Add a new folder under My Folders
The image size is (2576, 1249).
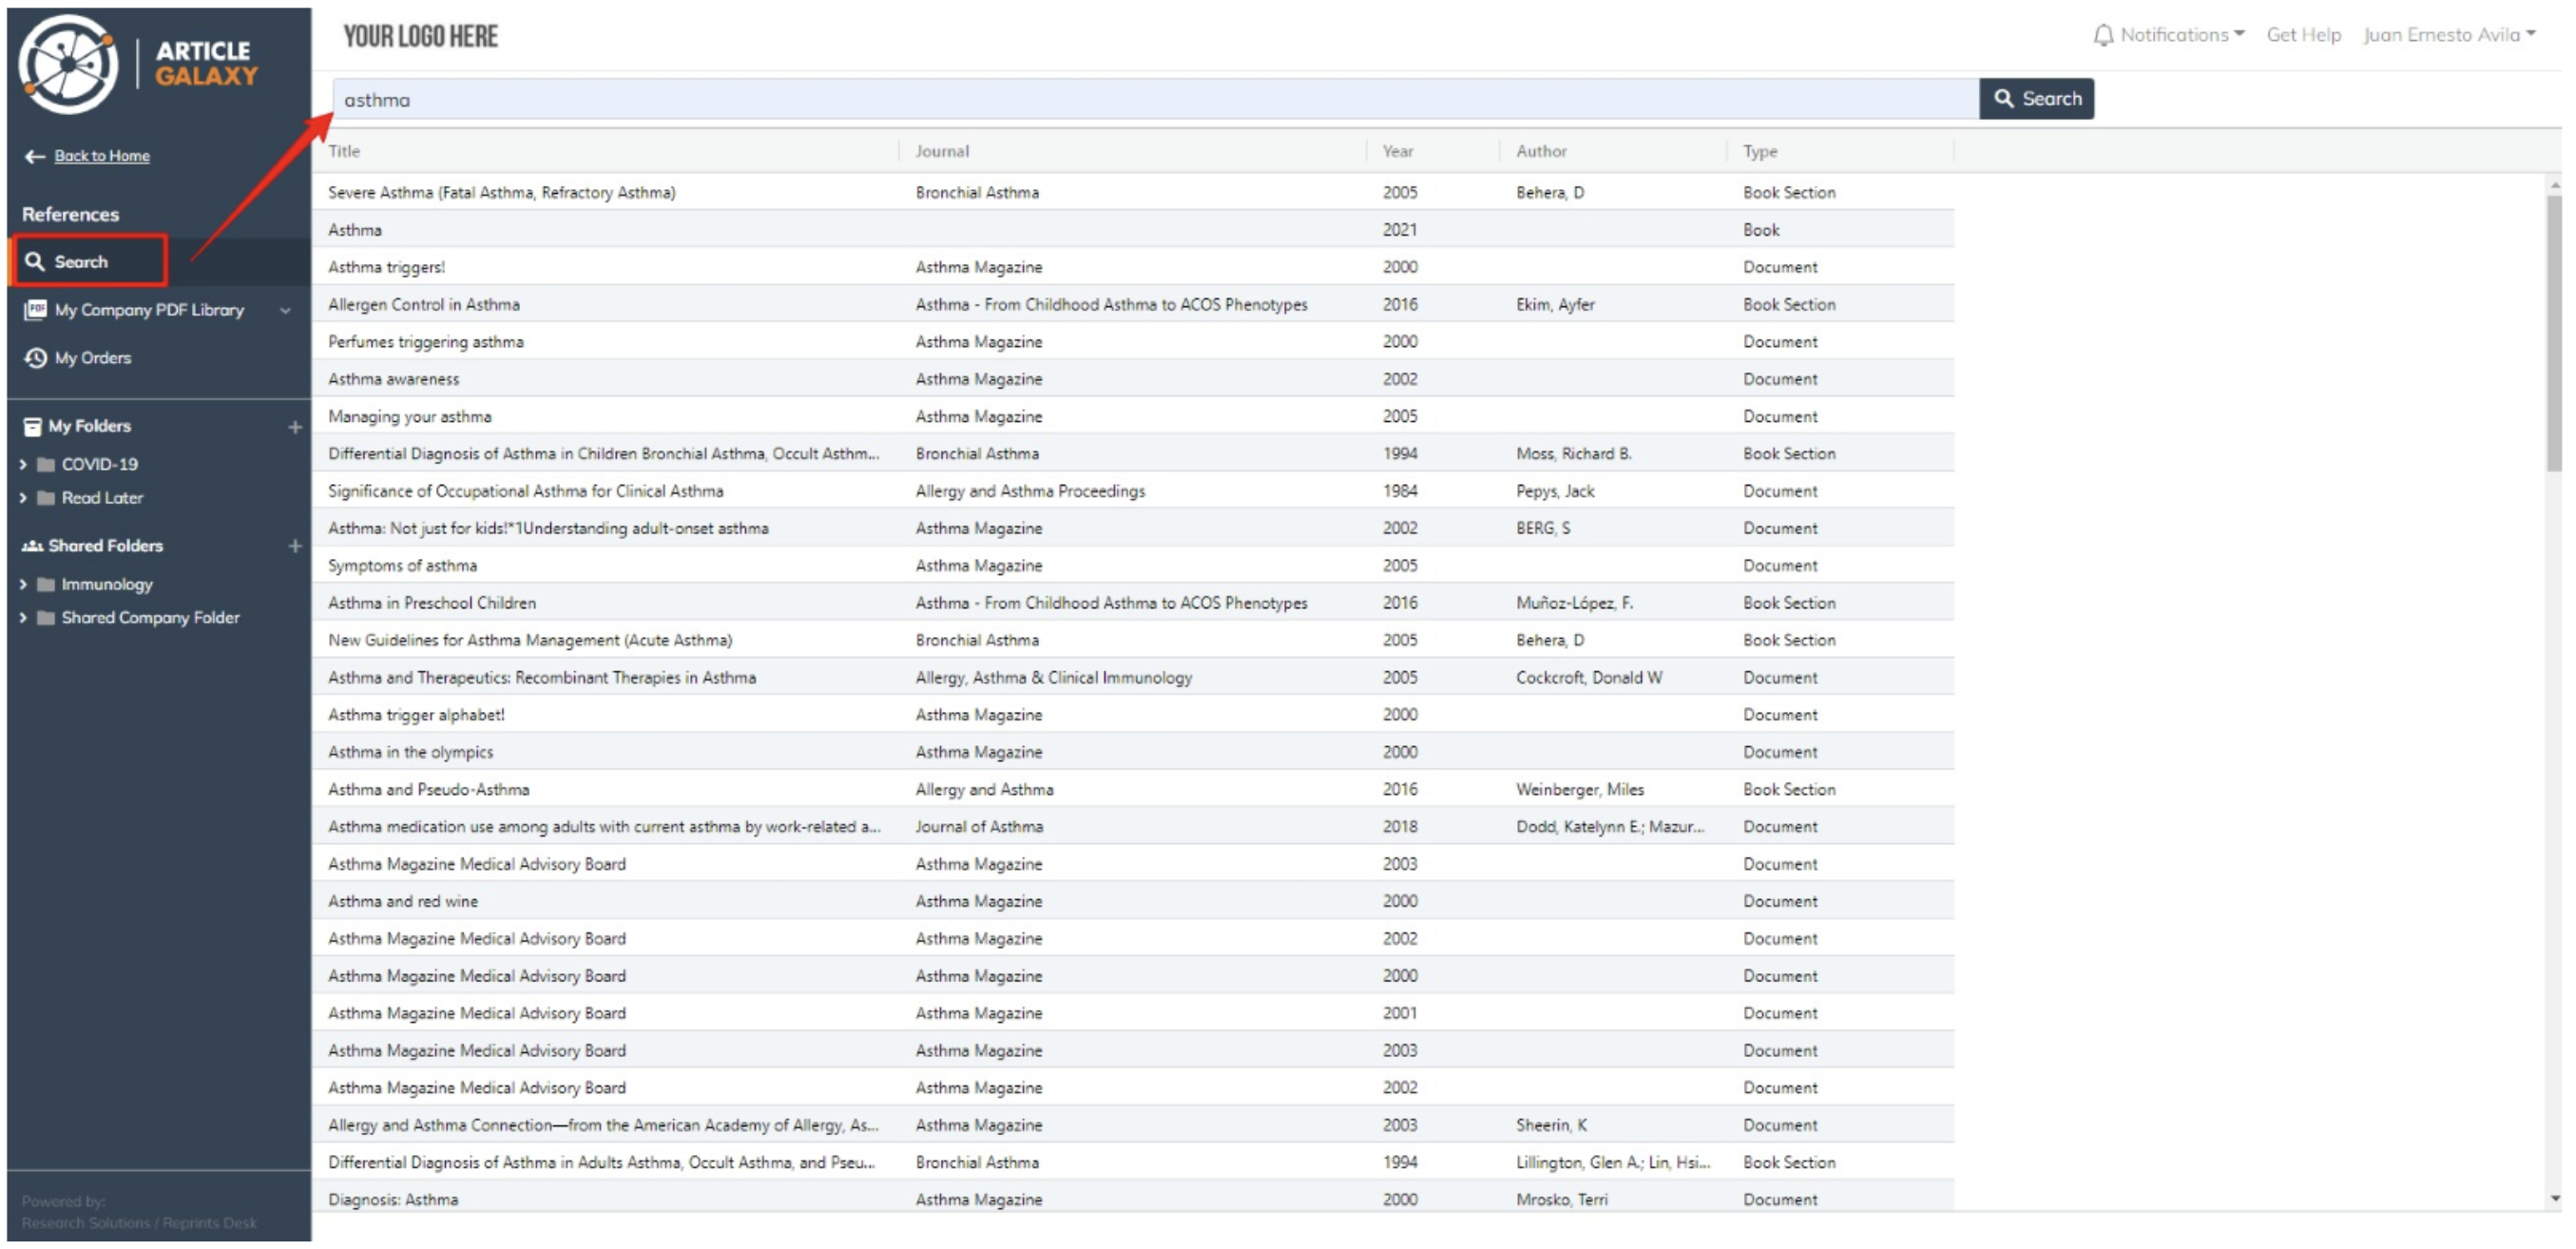pyautogui.click(x=294, y=426)
